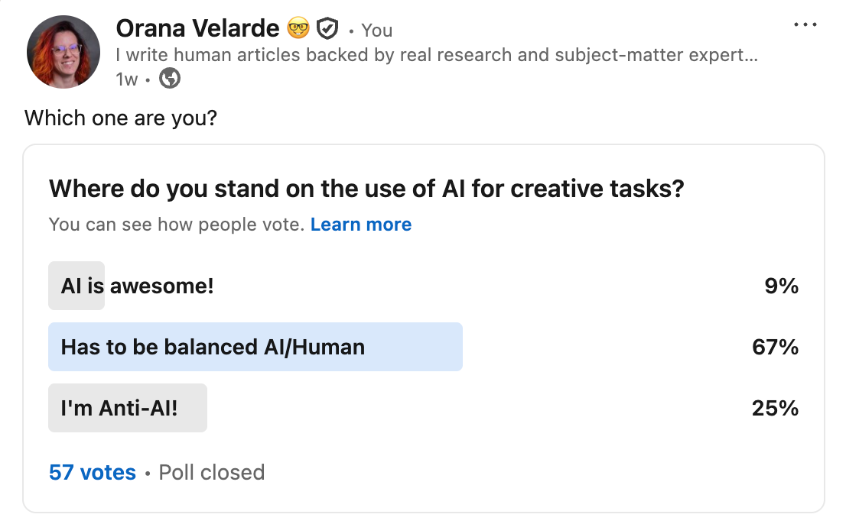Click the "You" label next to name
The height and width of the screenshot is (524, 846).
point(376,31)
